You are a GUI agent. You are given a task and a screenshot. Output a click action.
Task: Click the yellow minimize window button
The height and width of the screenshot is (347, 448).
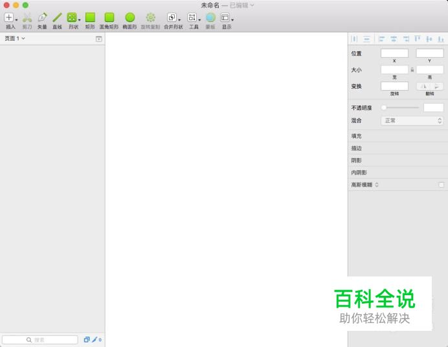point(16,5)
